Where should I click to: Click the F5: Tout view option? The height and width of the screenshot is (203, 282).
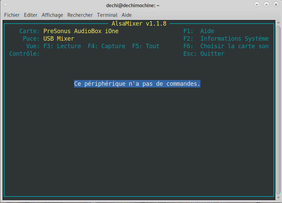pyautogui.click(x=146, y=46)
